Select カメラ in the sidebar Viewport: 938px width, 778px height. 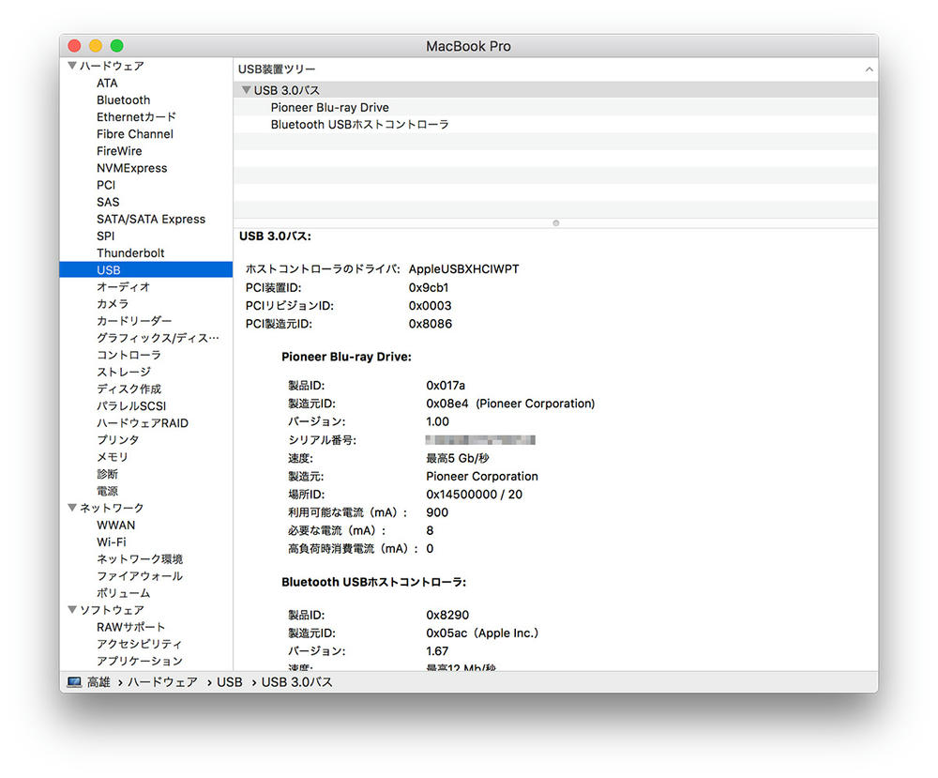tap(113, 304)
